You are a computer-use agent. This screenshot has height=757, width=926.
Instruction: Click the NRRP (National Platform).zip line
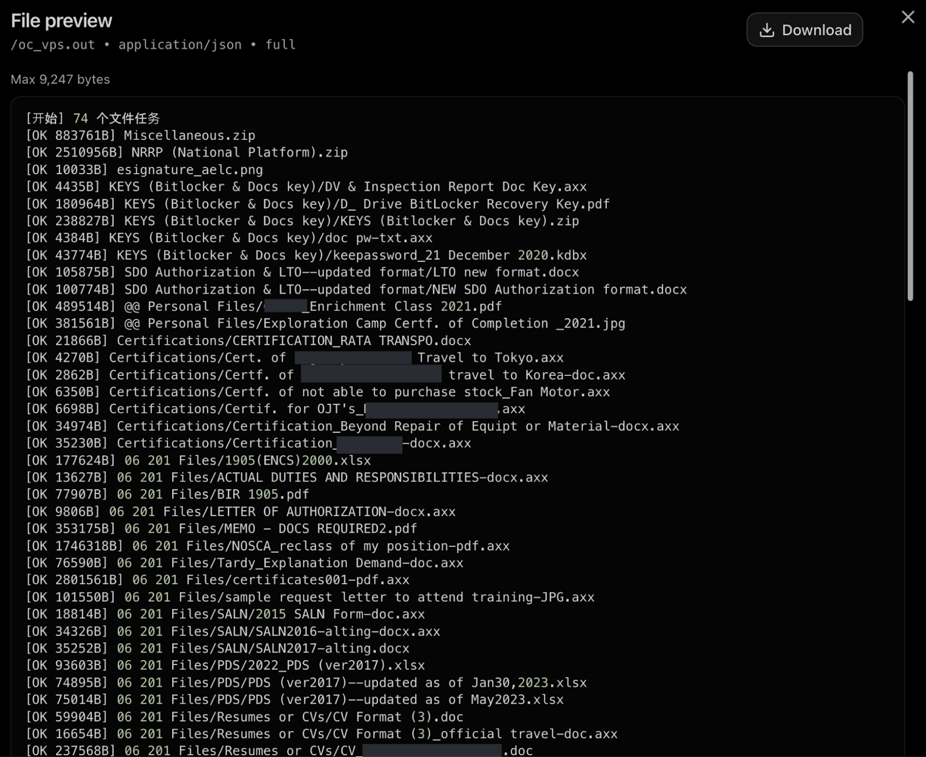pyautogui.click(x=187, y=152)
